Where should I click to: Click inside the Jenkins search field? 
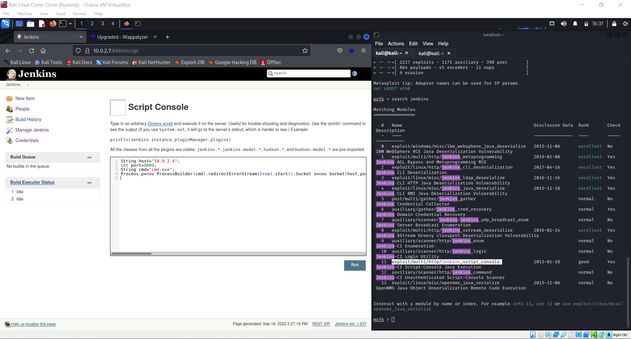pos(309,73)
